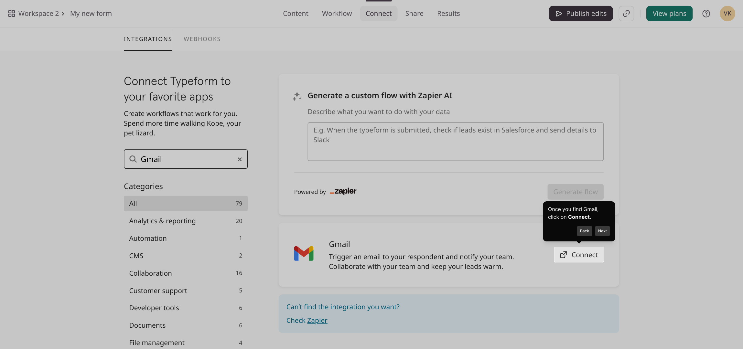Select the All category
The height and width of the screenshot is (349, 743).
coord(186,204)
